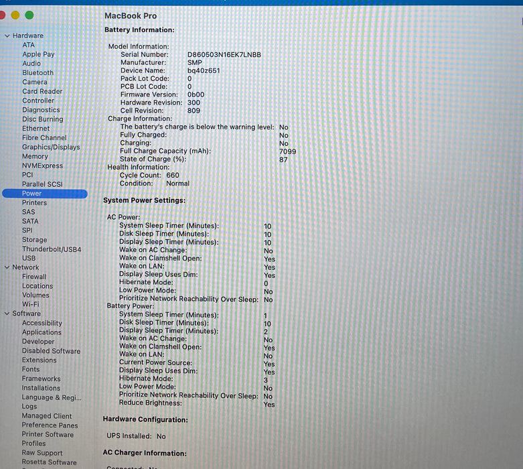Viewport: 523px width, 469px height.
Task: Select Profiles under Software
Action: pos(33,444)
